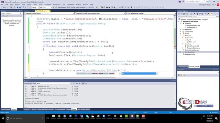
Task: Click the Properties wrench icon in Solution Explorer
Action: tap(208, 14)
